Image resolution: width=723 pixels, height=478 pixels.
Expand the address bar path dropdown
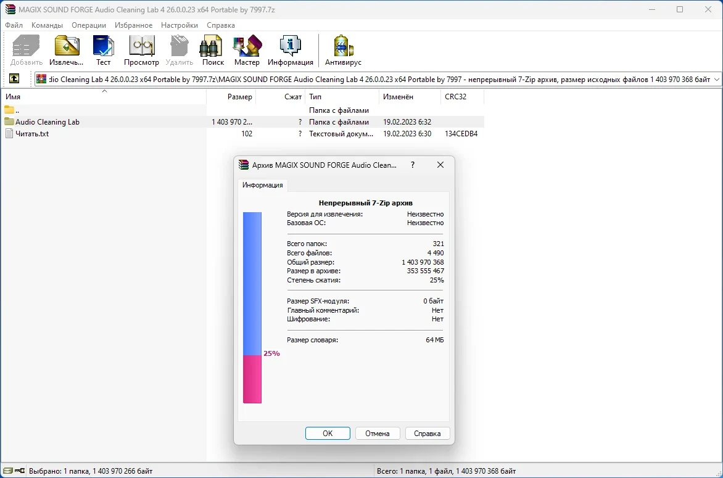[x=717, y=80]
